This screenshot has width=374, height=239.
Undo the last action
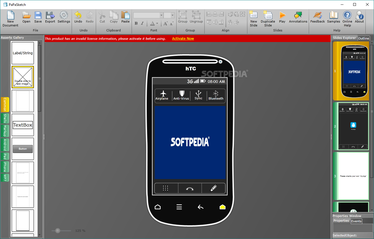78,17
